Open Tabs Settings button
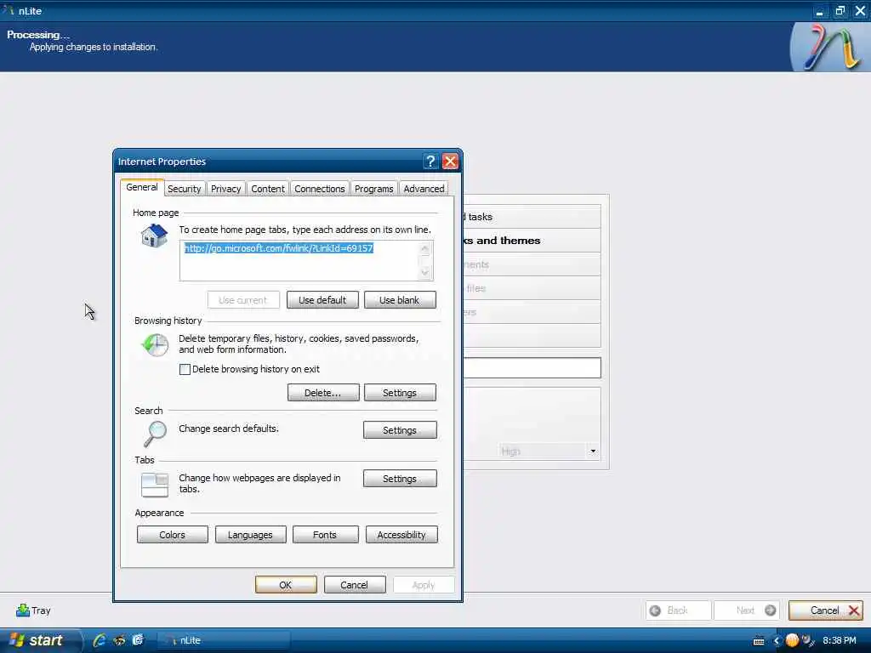This screenshot has width=871, height=653. point(400,478)
